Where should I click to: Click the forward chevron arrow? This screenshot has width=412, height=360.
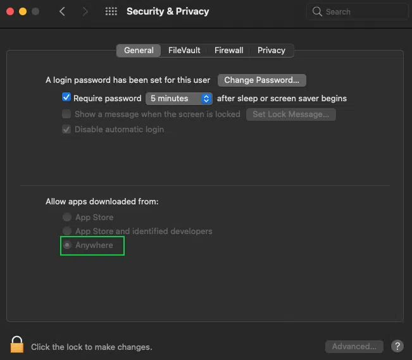[85, 11]
